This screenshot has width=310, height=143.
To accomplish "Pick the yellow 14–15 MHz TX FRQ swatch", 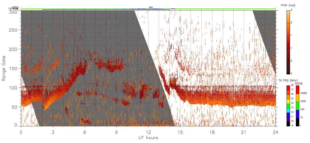I will 288,101.
